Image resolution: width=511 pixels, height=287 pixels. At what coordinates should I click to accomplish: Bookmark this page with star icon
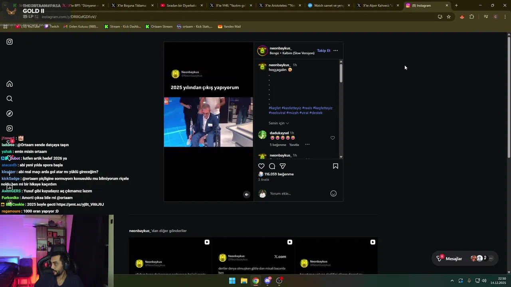click(449, 17)
